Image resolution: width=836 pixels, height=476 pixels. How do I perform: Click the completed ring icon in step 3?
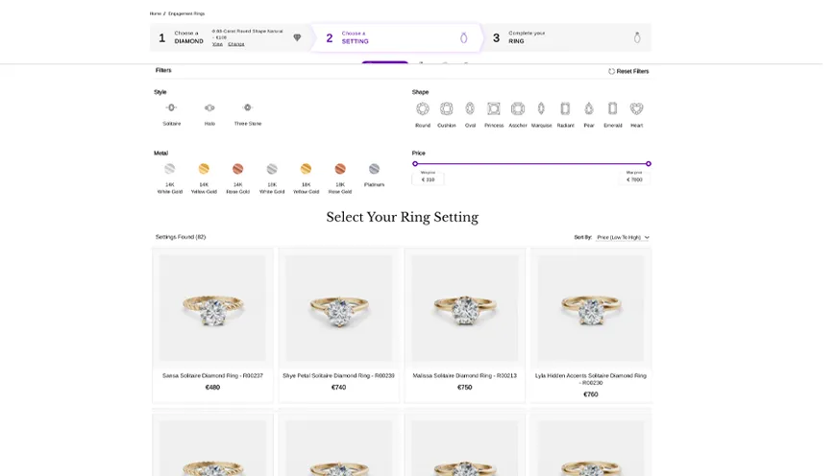(x=636, y=37)
